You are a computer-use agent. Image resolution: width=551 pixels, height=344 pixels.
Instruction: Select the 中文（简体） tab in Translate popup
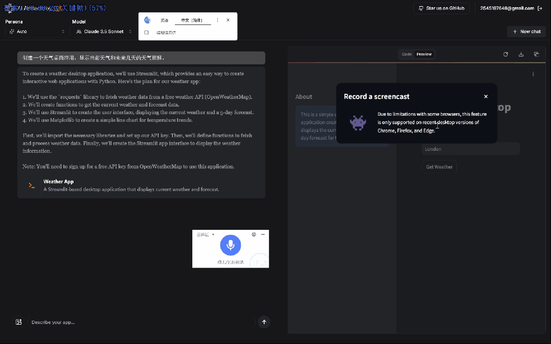coord(192,20)
